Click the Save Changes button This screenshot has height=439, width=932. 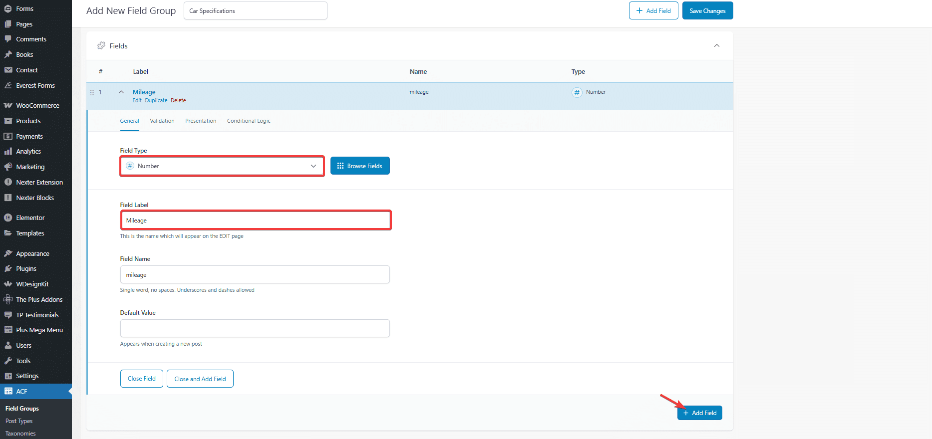click(x=707, y=10)
